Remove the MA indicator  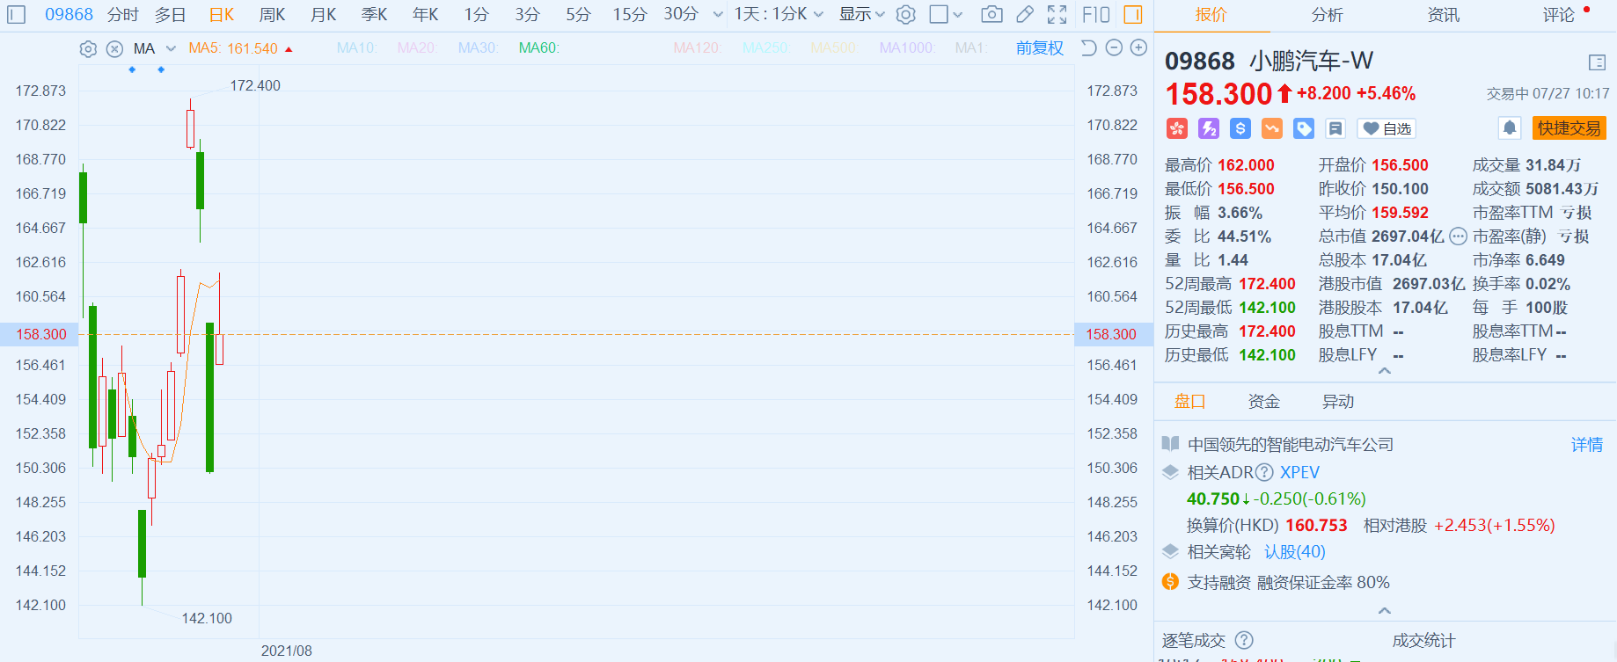(x=114, y=49)
